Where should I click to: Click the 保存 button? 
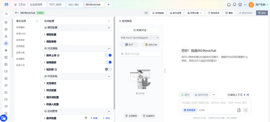click(262, 13)
